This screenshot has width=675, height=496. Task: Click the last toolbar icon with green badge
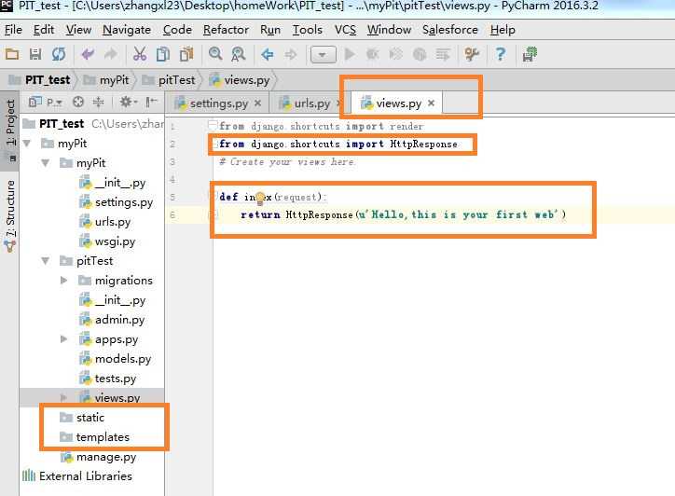click(x=530, y=54)
